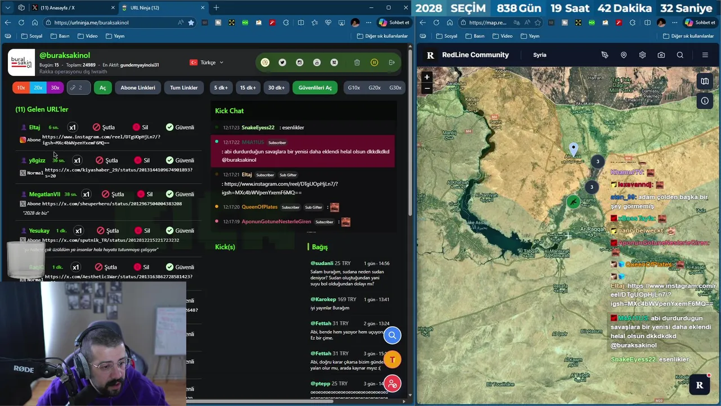Image resolution: width=721 pixels, height=406 pixels.
Task: Click the YouTube icon in URL Ninja toolbar
Action: coord(317,63)
